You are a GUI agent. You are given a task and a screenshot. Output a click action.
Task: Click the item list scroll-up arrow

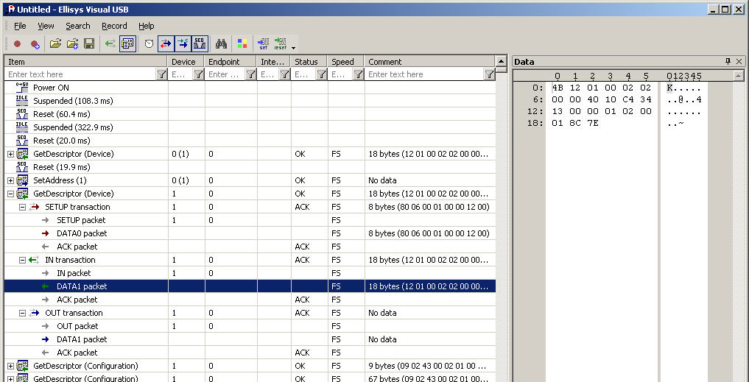coord(501,61)
